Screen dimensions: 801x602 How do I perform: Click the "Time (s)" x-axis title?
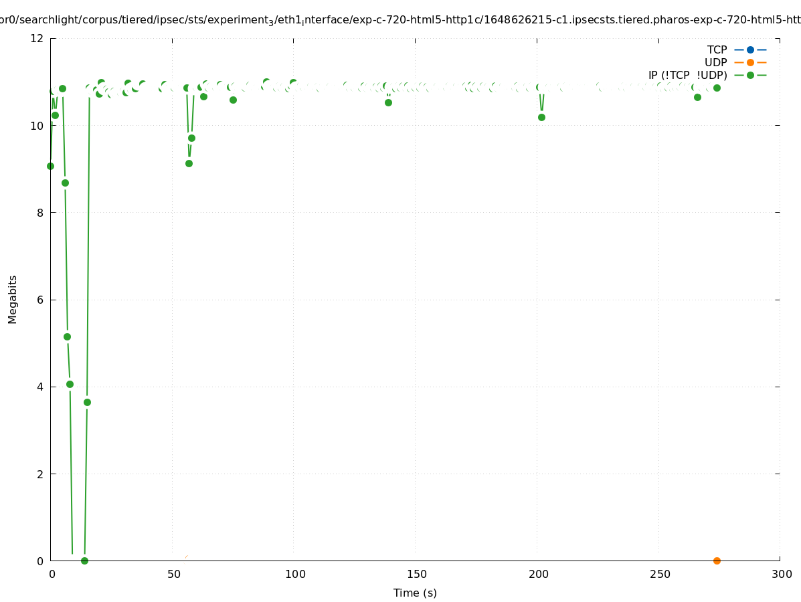(x=415, y=593)
